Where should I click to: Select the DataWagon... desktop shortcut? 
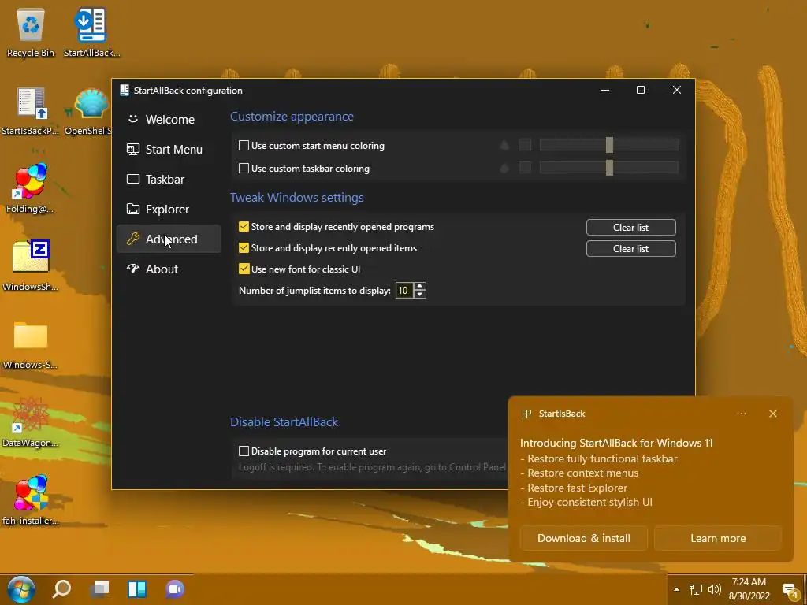pyautogui.click(x=31, y=422)
